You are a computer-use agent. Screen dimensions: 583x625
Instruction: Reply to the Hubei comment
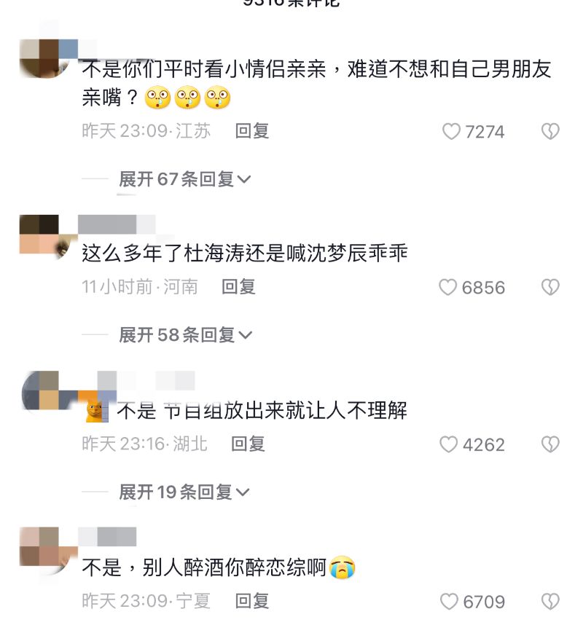(x=248, y=444)
